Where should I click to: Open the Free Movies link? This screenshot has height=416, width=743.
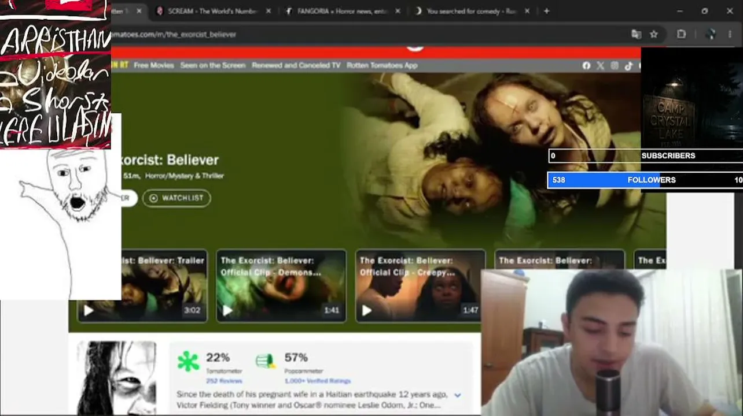tap(154, 65)
